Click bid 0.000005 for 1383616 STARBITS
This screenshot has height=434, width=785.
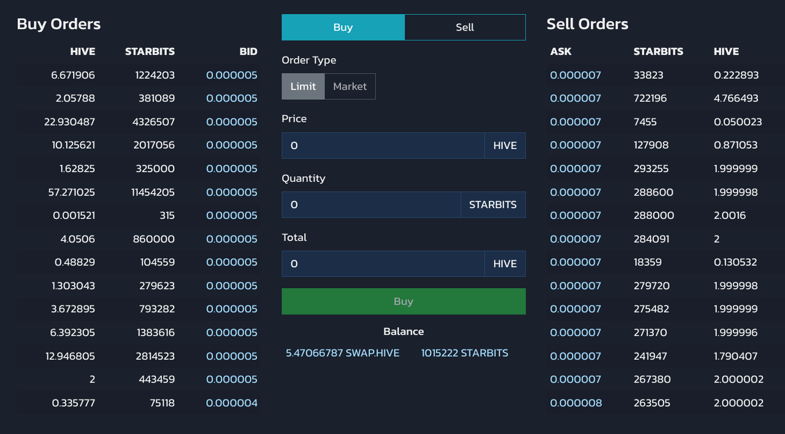pyautogui.click(x=232, y=333)
